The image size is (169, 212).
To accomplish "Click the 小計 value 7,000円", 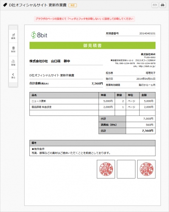I will [x=148, y=119].
